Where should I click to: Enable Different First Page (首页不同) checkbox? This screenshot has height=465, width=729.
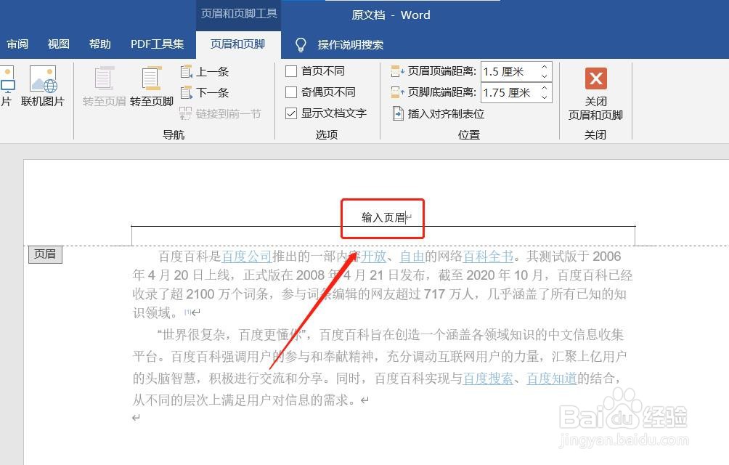[291, 71]
